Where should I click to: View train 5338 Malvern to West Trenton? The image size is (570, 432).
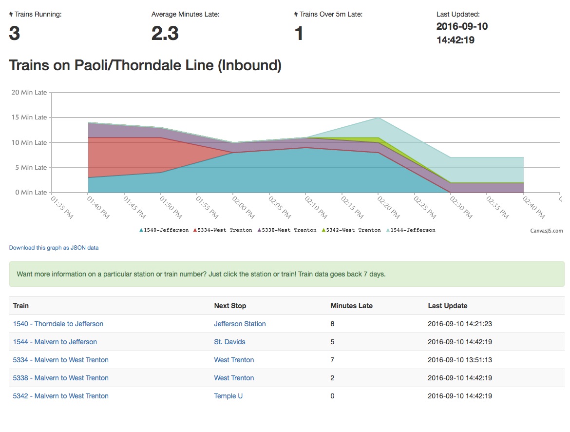pyautogui.click(x=60, y=378)
